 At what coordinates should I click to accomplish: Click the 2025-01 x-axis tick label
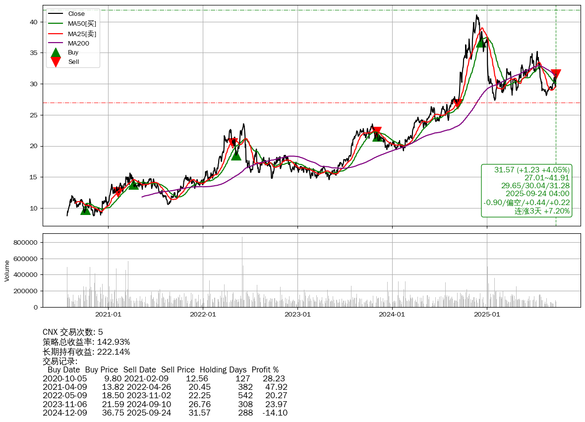click(x=487, y=314)
